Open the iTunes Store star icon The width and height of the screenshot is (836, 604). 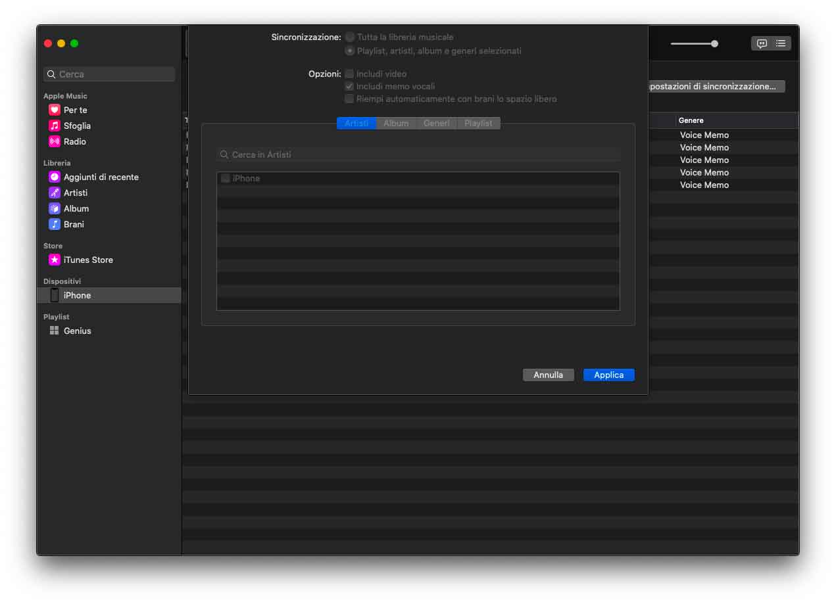pyautogui.click(x=55, y=260)
